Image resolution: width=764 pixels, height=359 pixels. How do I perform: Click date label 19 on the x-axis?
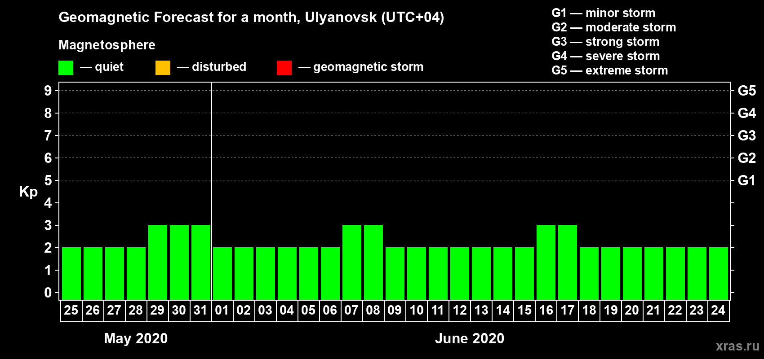pyautogui.click(x=611, y=310)
